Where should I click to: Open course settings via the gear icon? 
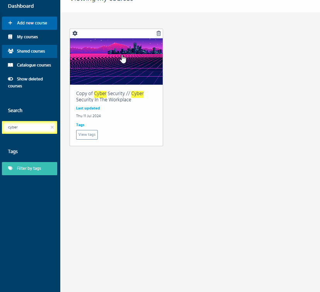click(x=75, y=34)
